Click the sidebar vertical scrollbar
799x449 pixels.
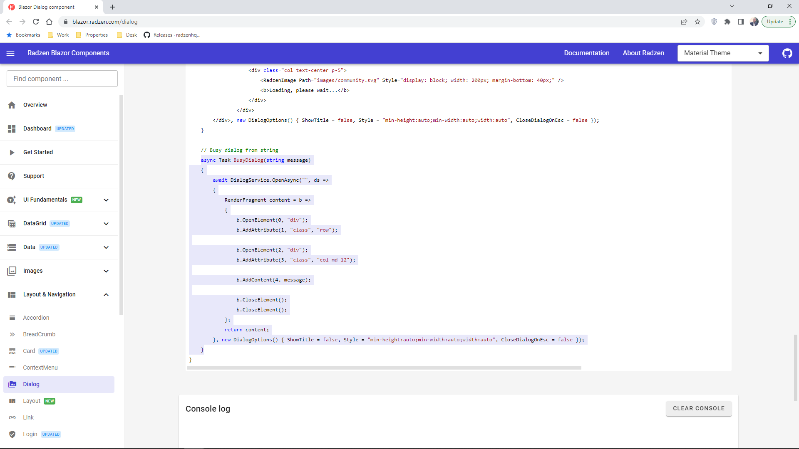point(121,205)
